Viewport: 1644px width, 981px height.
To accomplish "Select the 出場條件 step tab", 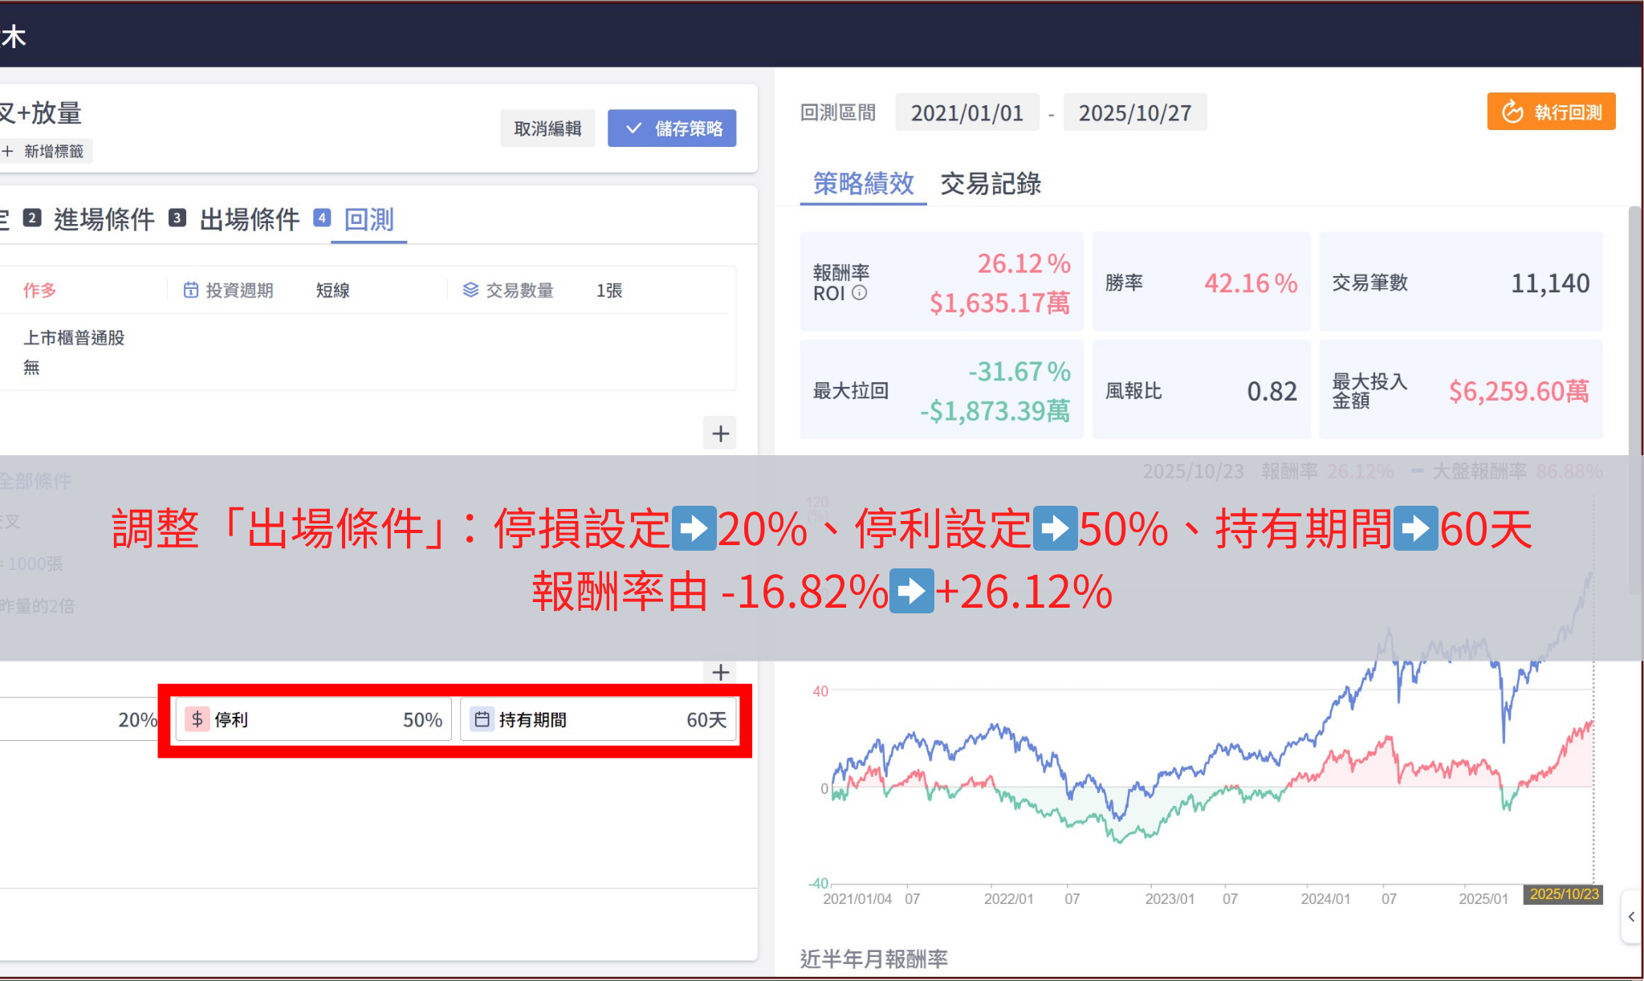I will (249, 219).
